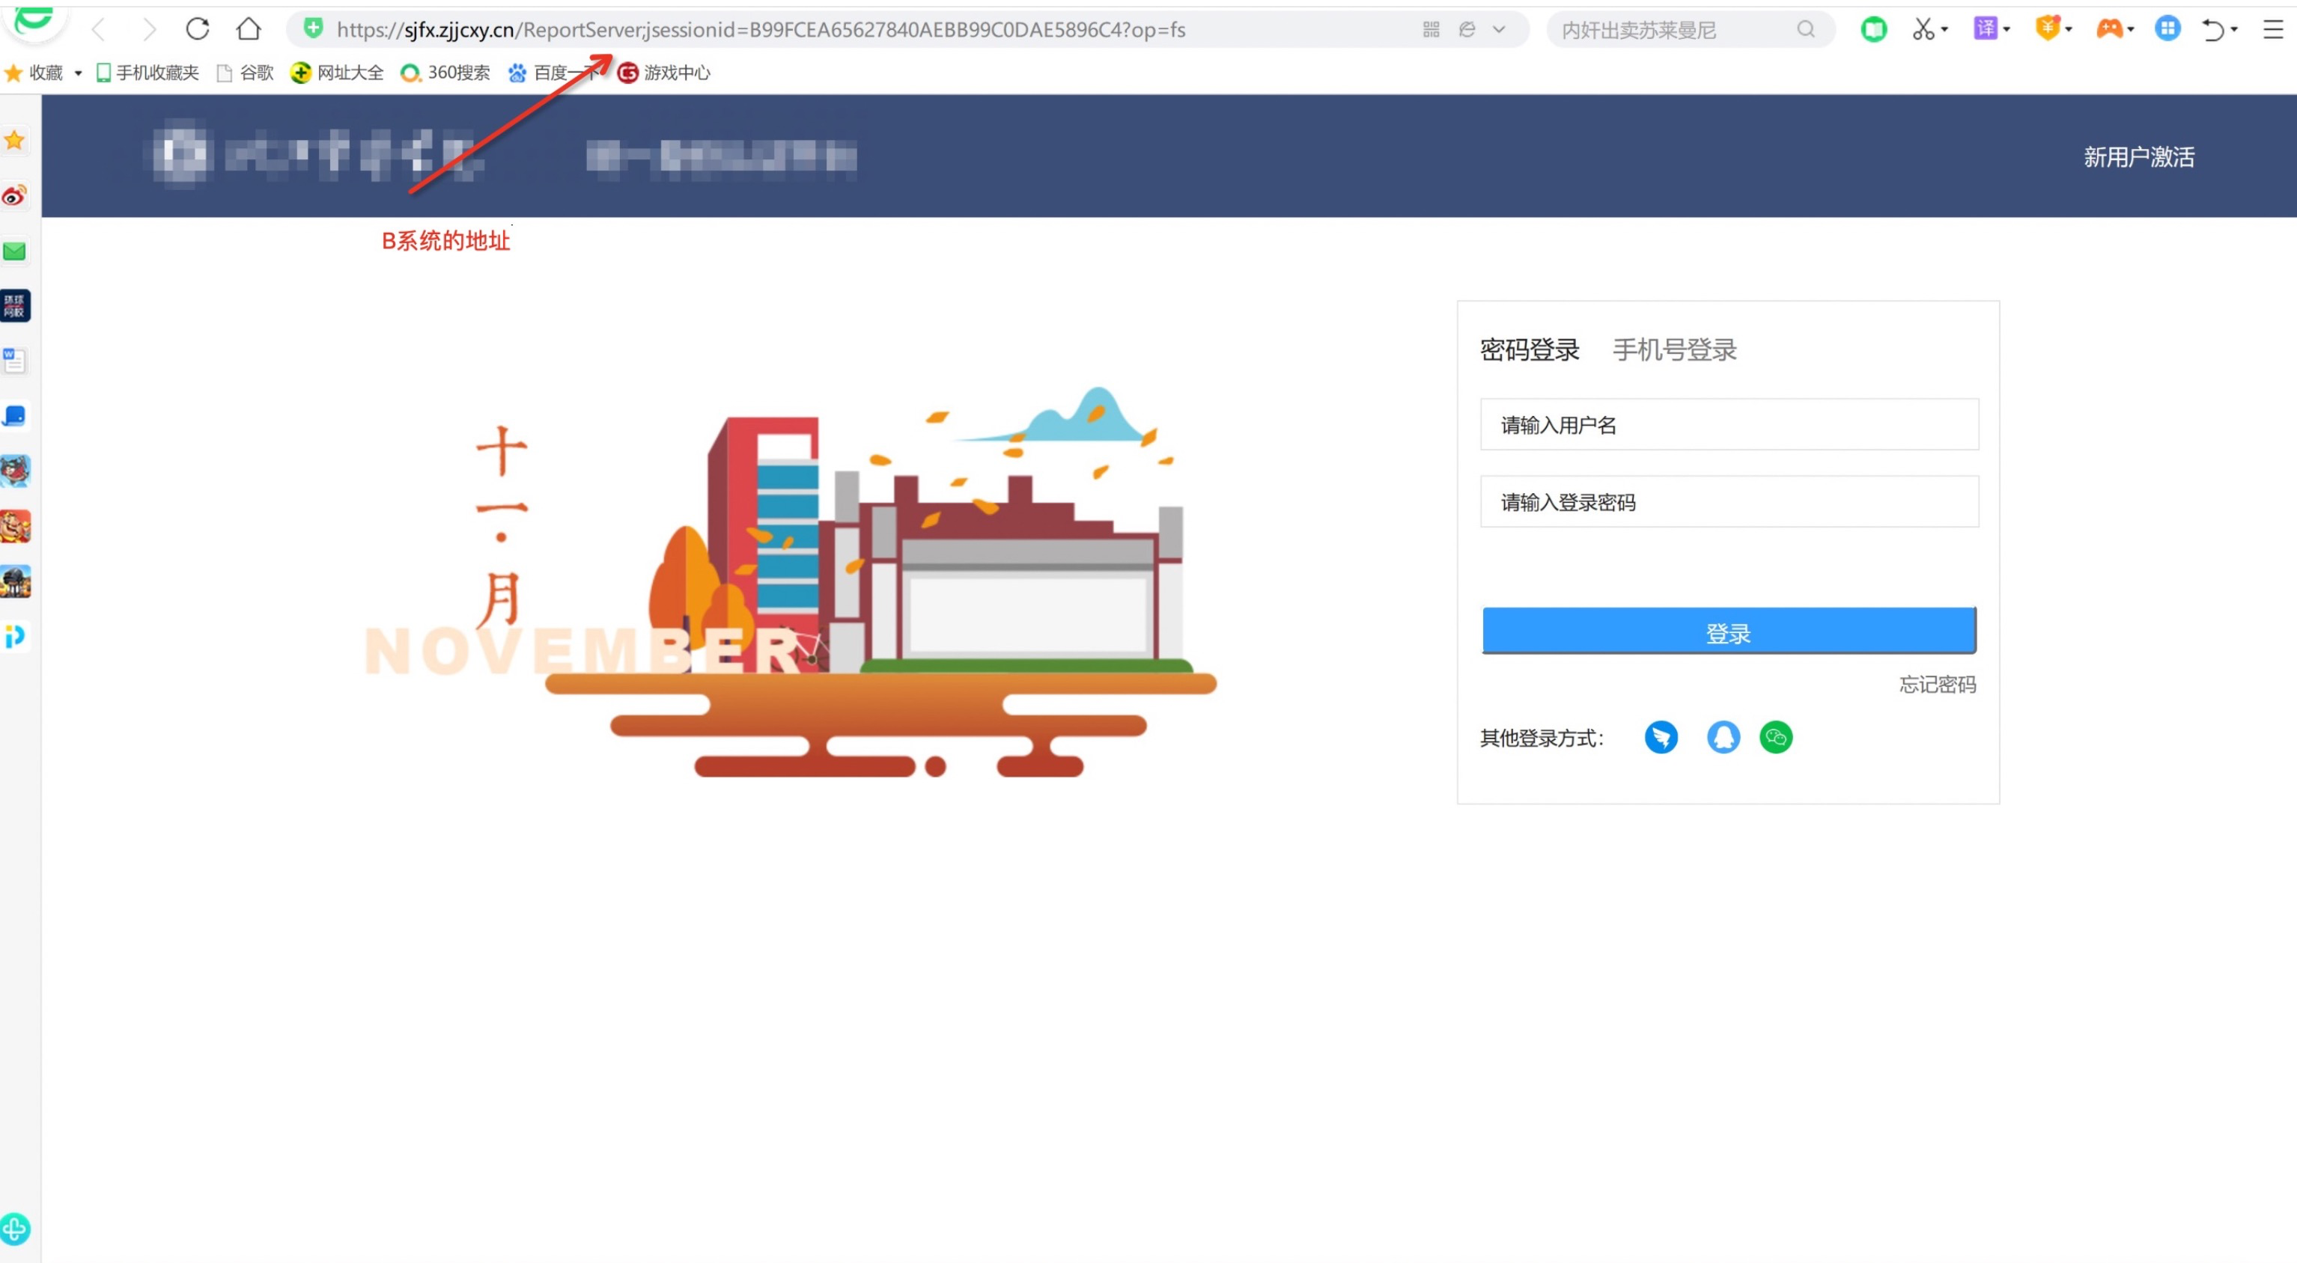Open the green mail icon in the sidebar
This screenshot has width=2297, height=1263.
click(x=14, y=251)
